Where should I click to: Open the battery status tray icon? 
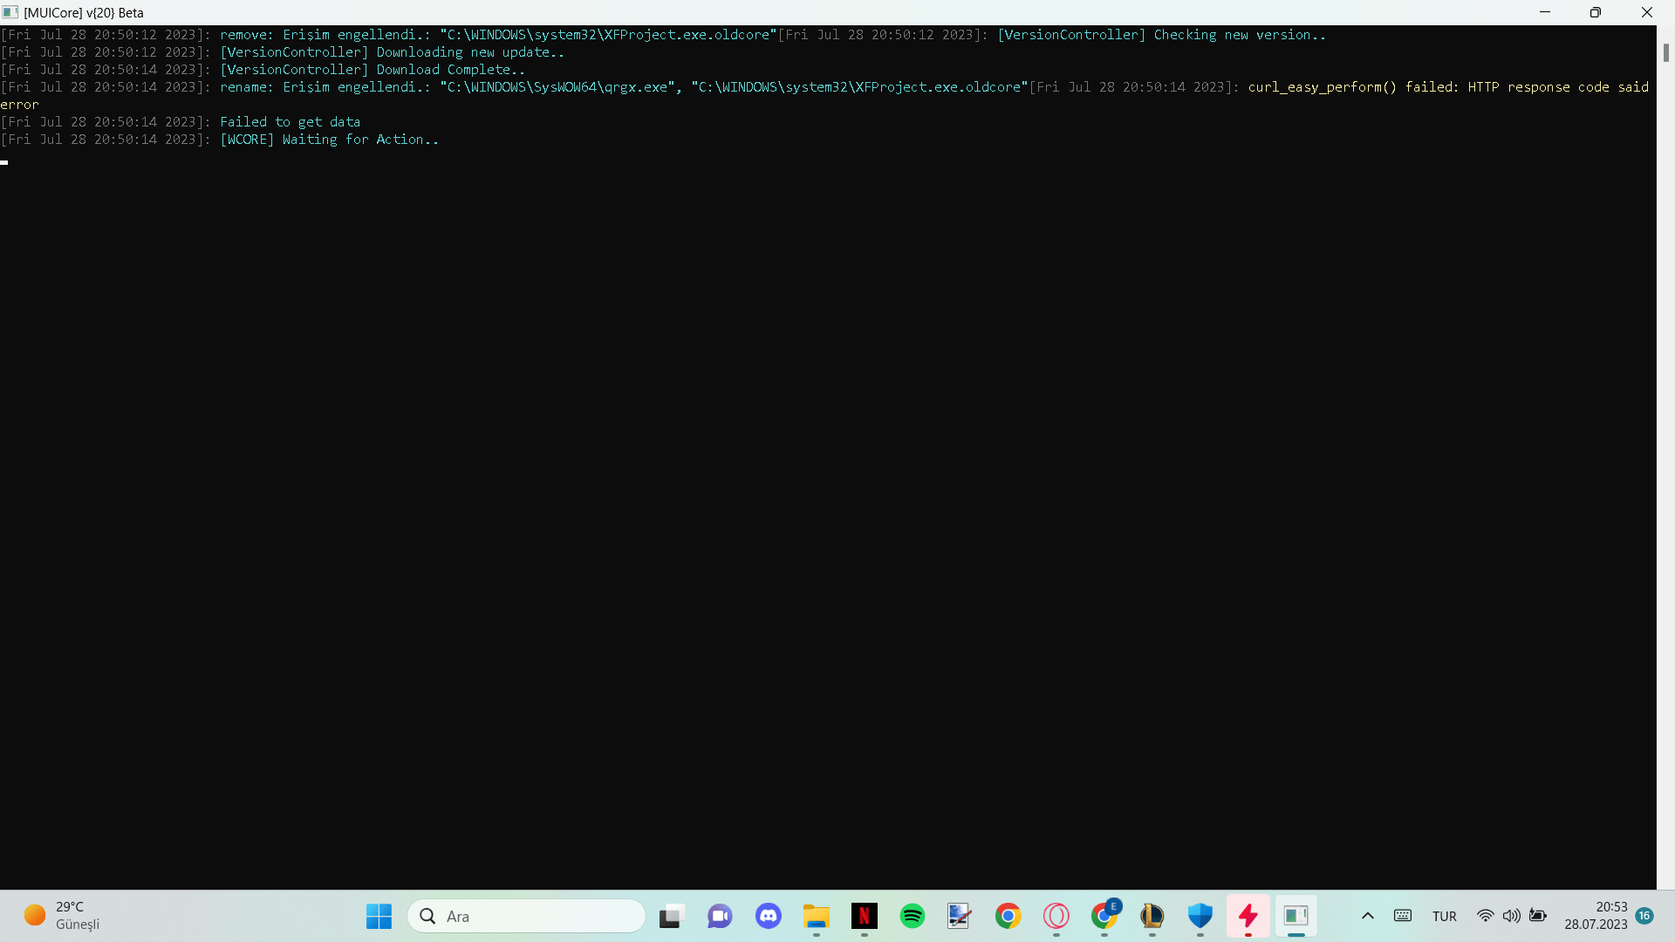1538,916
